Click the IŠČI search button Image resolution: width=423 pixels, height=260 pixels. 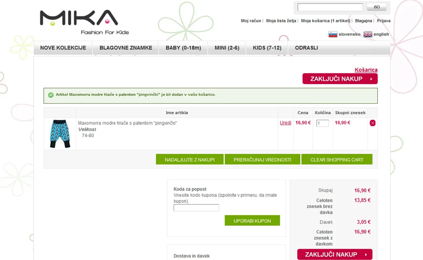click(x=377, y=7)
